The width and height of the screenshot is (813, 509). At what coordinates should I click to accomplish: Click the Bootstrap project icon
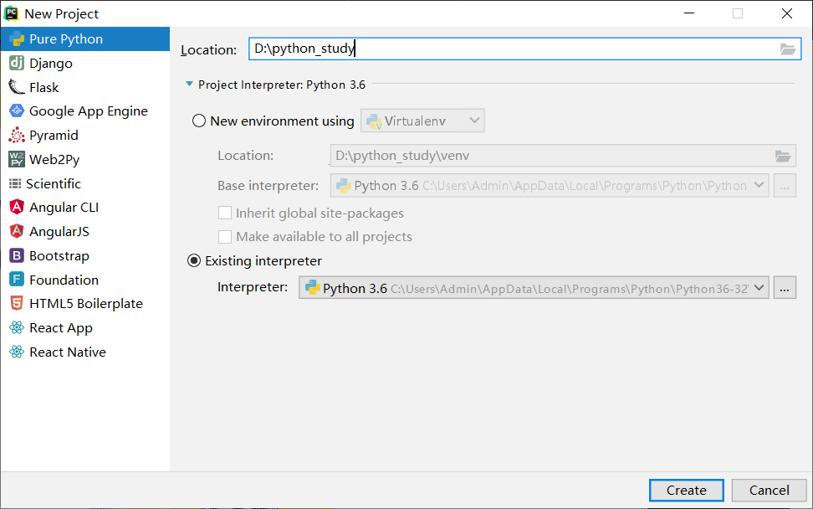pyautogui.click(x=16, y=256)
